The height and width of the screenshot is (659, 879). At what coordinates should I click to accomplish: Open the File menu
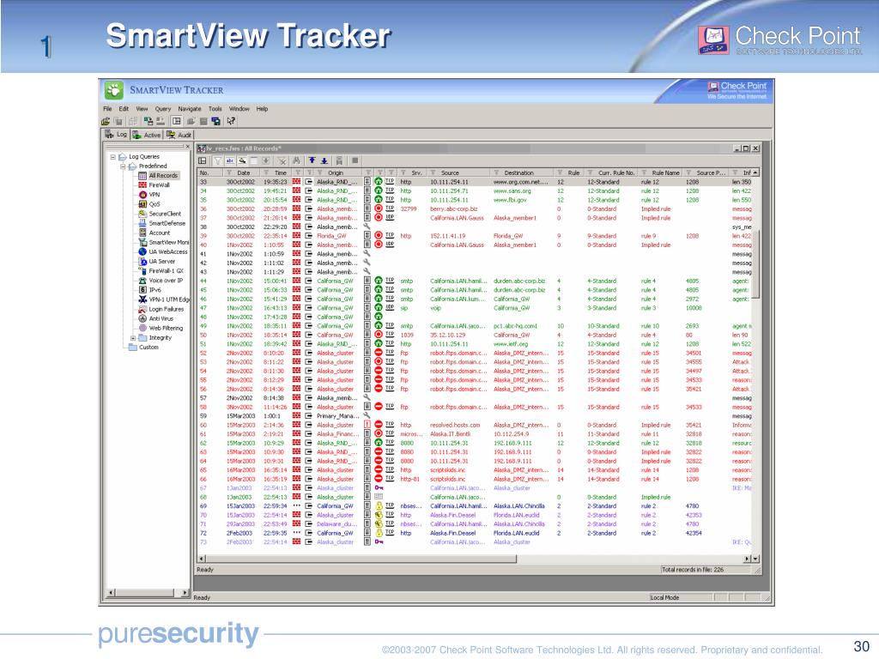(107, 109)
